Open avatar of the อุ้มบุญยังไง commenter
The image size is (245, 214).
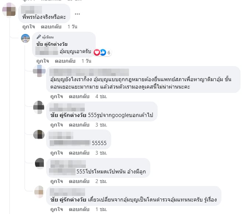[39, 71]
